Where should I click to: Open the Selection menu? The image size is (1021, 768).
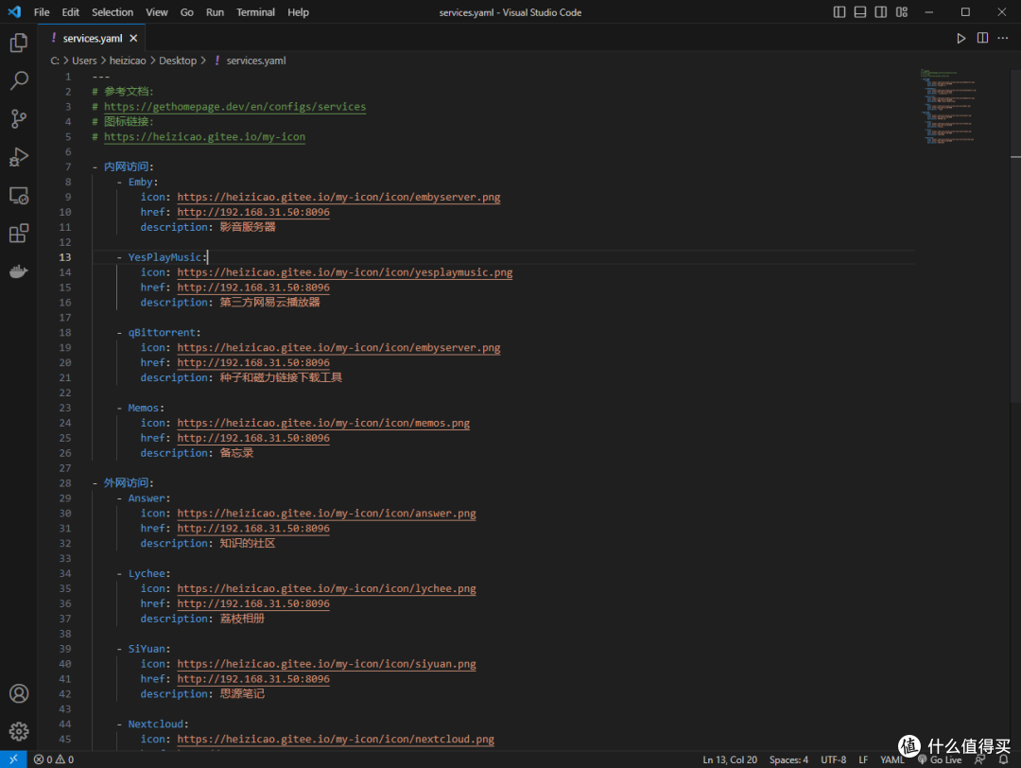click(112, 12)
